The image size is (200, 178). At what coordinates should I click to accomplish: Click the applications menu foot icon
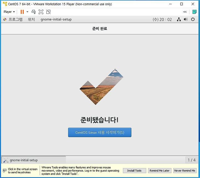pyautogui.click(x=5, y=19)
